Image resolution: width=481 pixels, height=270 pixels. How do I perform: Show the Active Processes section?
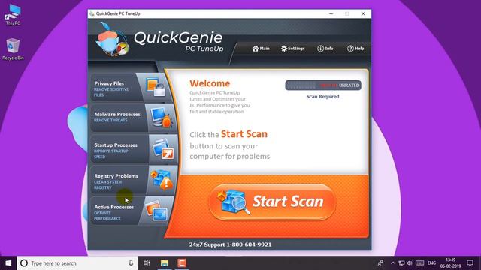pos(132,211)
